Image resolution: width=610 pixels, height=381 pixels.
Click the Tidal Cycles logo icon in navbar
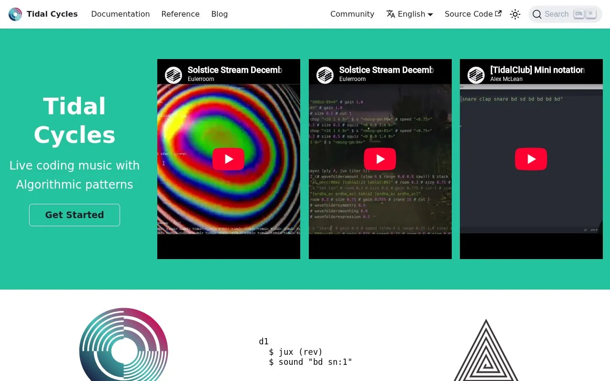pos(15,14)
